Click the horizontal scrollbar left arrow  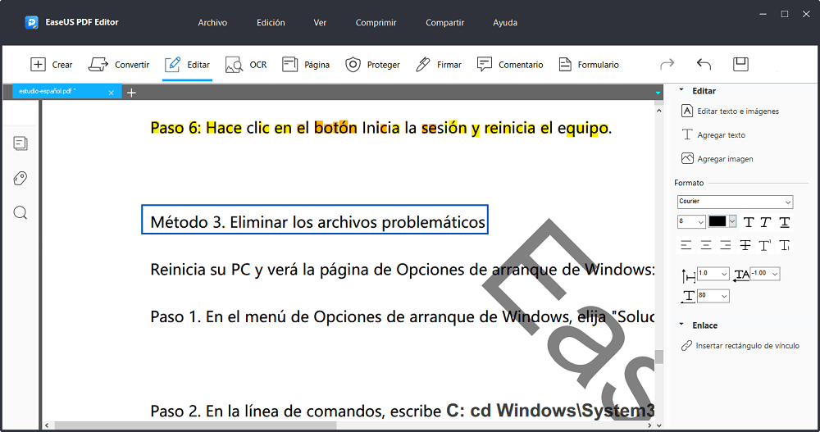(47, 425)
